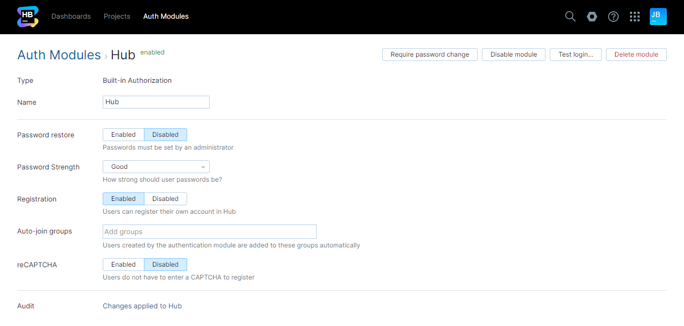Click the Delete module button
Image resolution: width=684 pixels, height=326 pixels.
636,54
